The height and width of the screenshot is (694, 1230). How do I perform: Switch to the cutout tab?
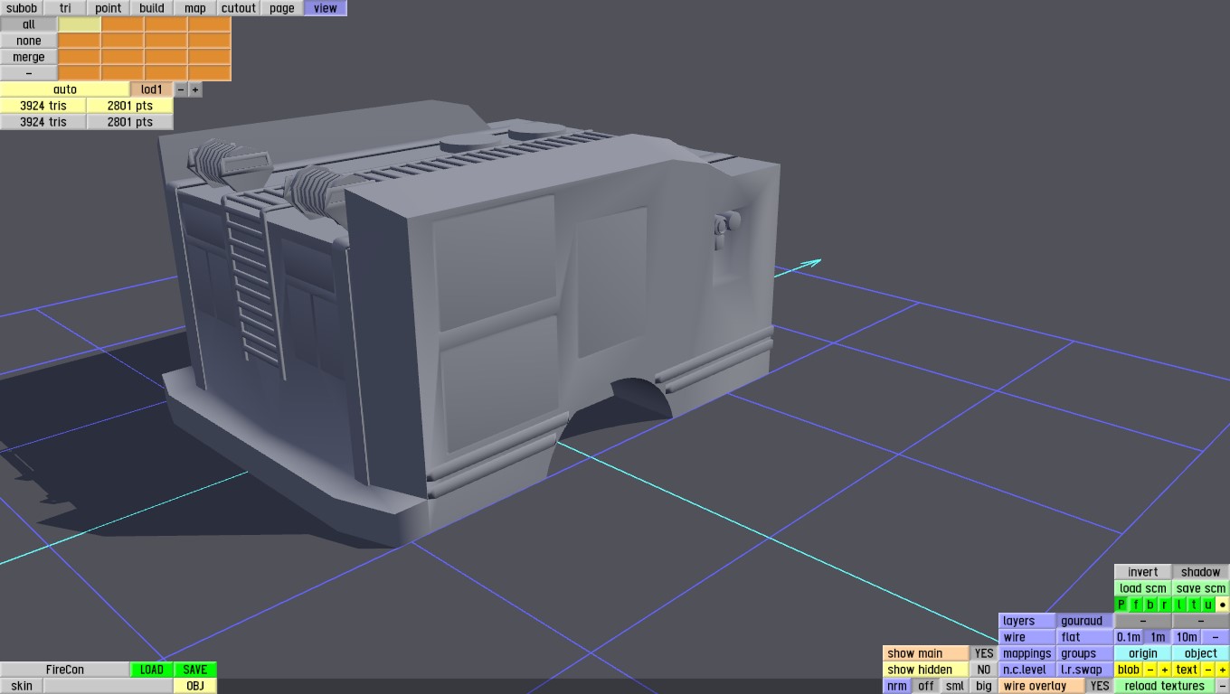pyautogui.click(x=239, y=8)
